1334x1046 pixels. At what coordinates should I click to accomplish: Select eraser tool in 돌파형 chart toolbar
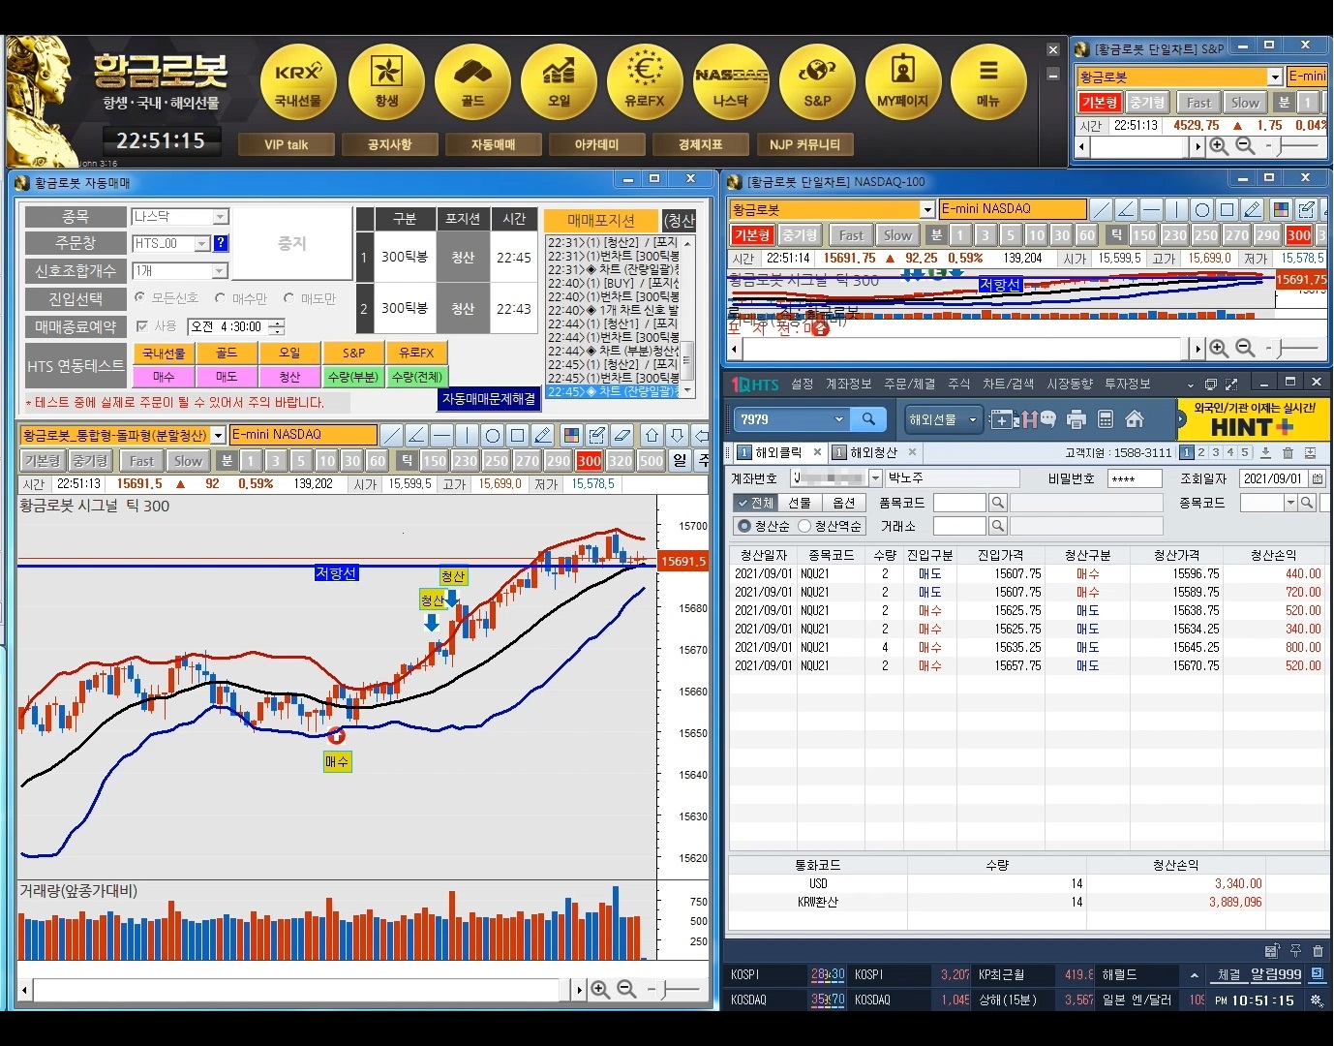pos(623,435)
